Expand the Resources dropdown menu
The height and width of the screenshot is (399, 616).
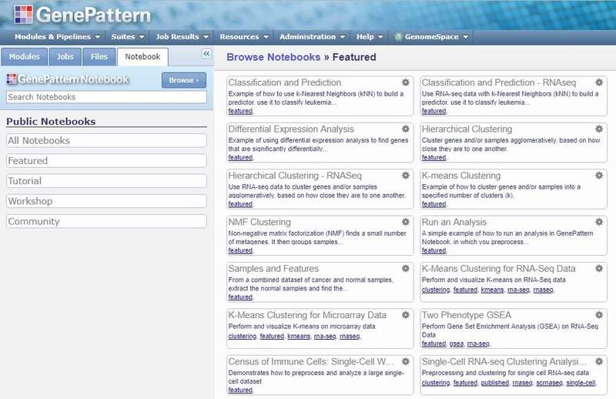coord(244,37)
